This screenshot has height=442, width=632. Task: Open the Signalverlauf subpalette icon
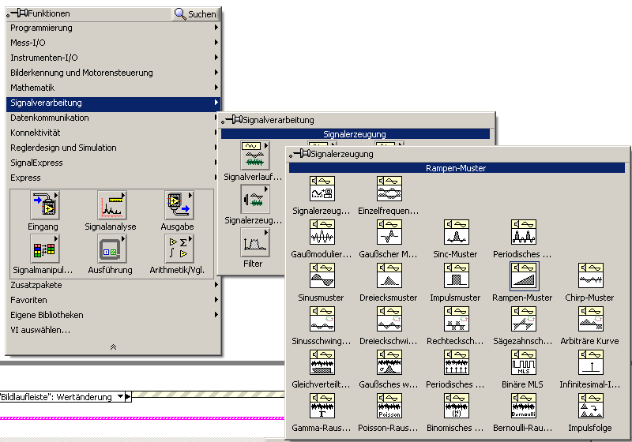point(254,155)
